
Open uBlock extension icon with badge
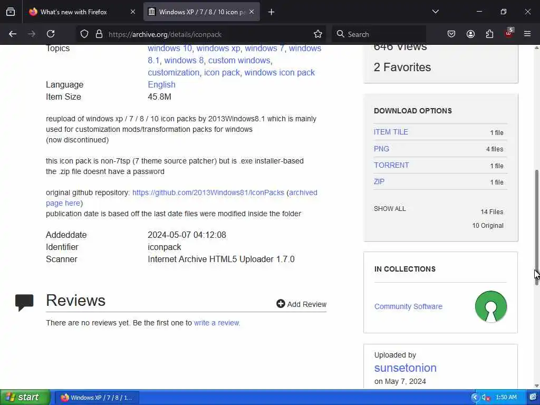tap(509, 33)
